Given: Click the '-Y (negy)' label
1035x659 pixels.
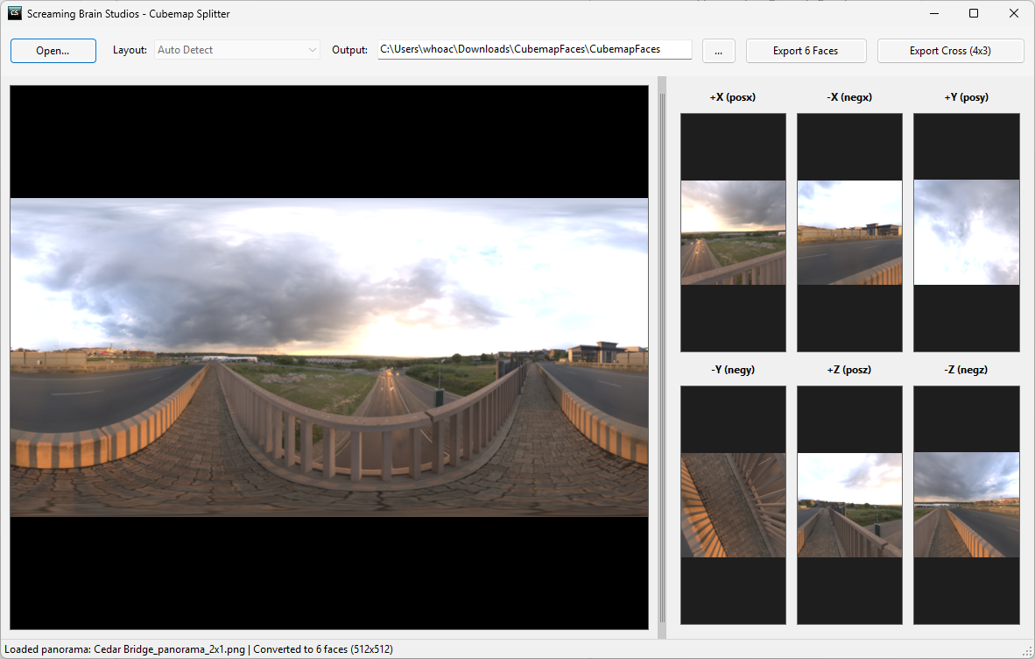Looking at the screenshot, I should coord(733,370).
